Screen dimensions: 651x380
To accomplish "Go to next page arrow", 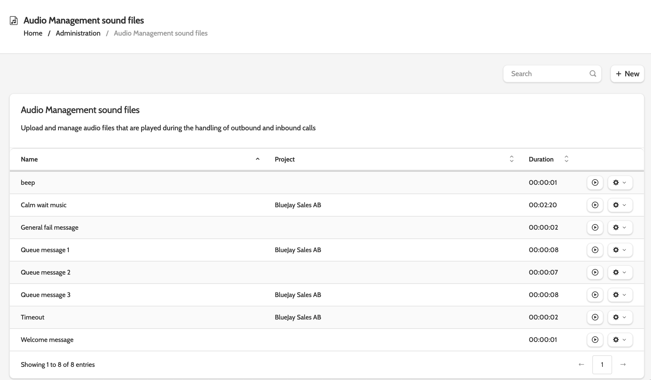I will coord(623,365).
